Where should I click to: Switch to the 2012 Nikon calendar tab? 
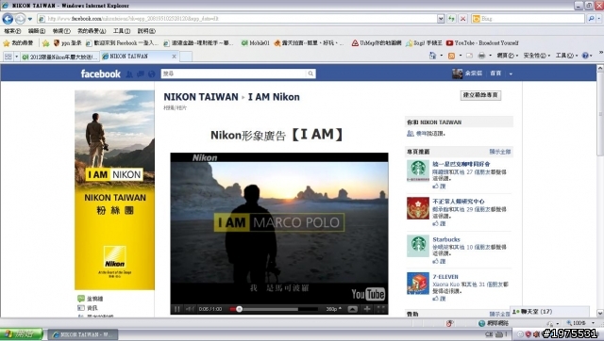pos(59,57)
